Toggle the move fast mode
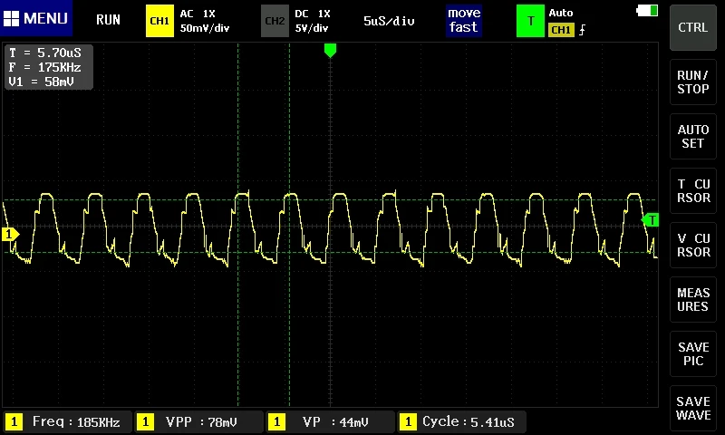This screenshot has width=725, height=435. pos(464,20)
